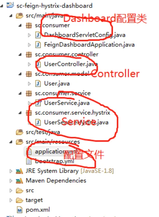Select the target folder label
This screenshot has width=159, height=217.
(x=34, y=200)
